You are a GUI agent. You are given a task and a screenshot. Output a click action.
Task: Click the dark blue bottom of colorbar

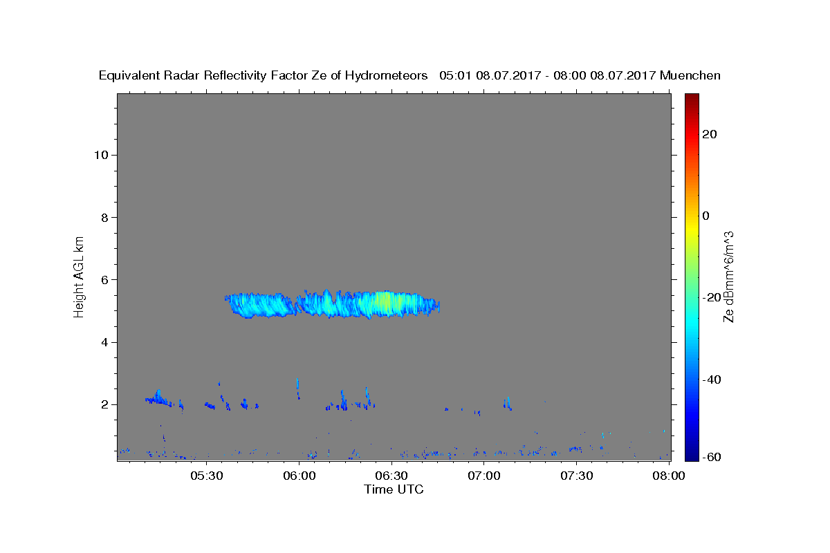(692, 453)
